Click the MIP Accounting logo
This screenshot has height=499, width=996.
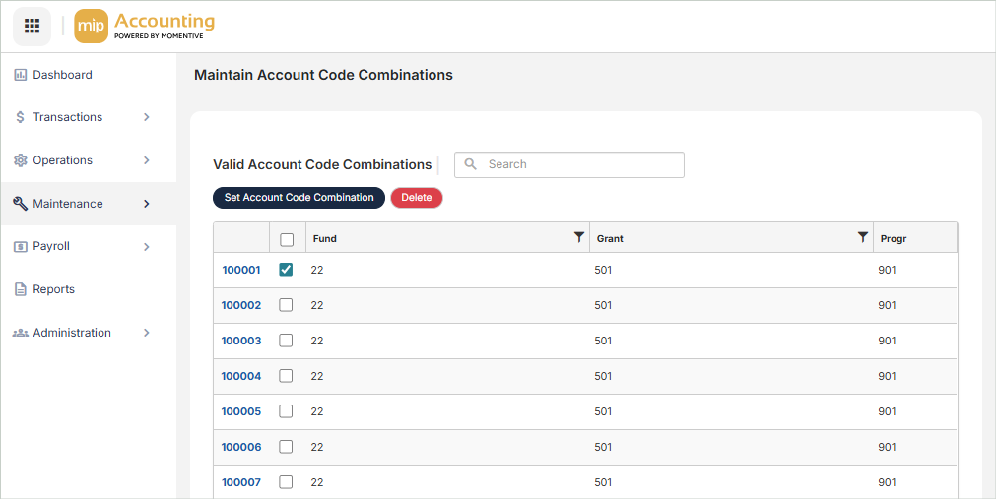pos(145,26)
